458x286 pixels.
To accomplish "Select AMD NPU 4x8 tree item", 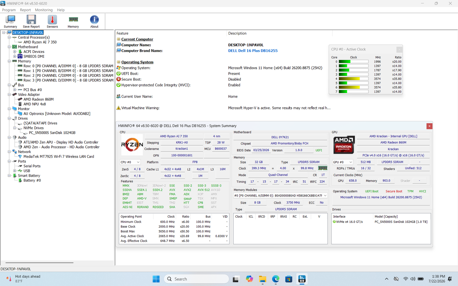I will pos(34,104).
